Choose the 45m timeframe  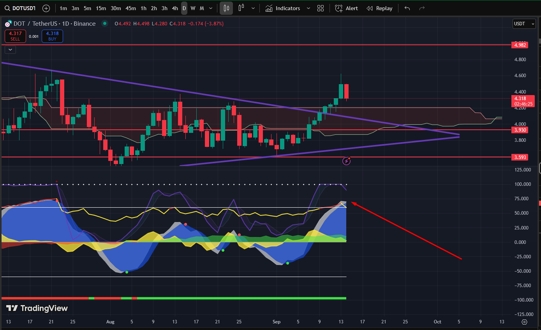click(131, 8)
